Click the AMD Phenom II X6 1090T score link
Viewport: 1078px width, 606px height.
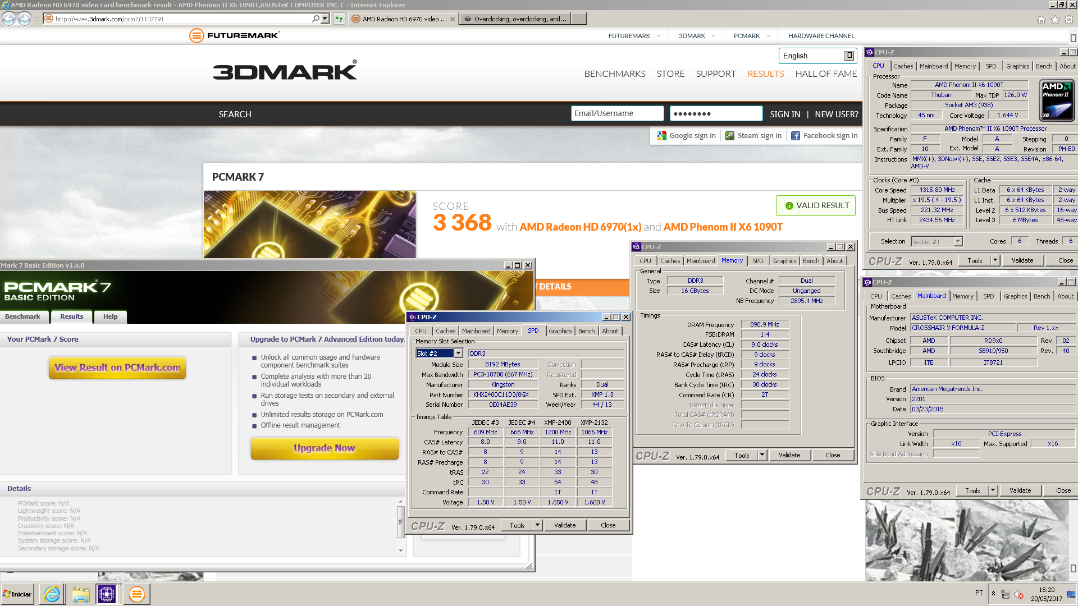tap(723, 227)
